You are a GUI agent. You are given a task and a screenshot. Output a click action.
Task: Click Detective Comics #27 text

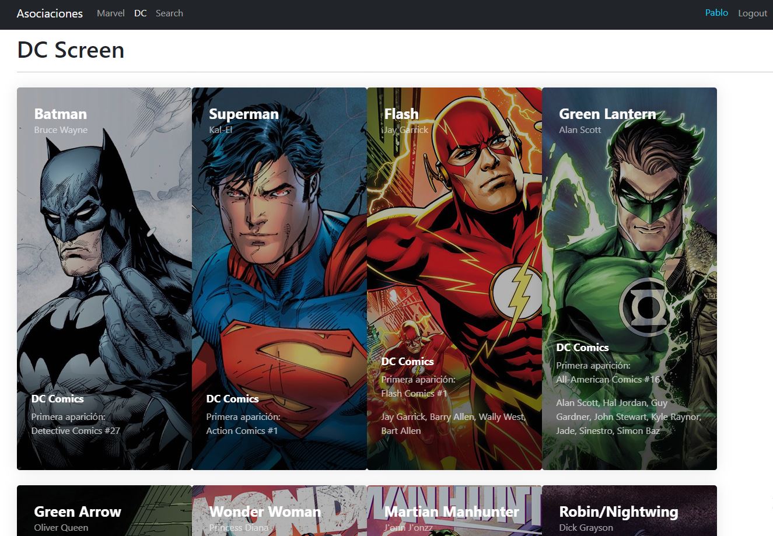coord(75,430)
